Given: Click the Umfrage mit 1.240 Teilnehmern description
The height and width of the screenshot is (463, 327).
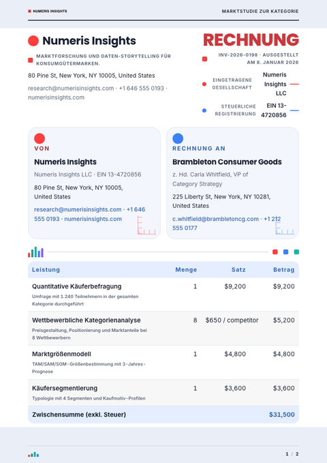Looking at the screenshot, I should pyautogui.click(x=85, y=300).
